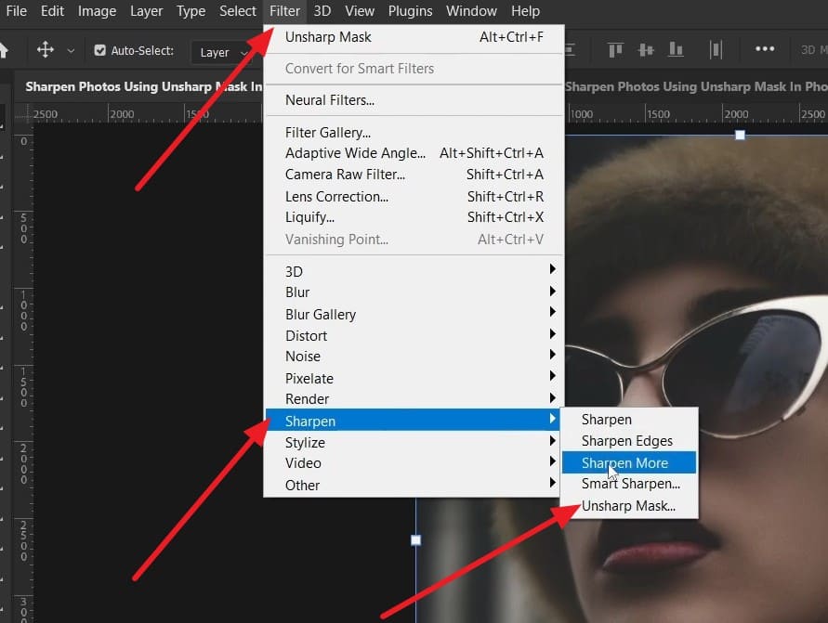Viewport: 828px width, 623px height.
Task: Open the View menu
Action: [360, 11]
